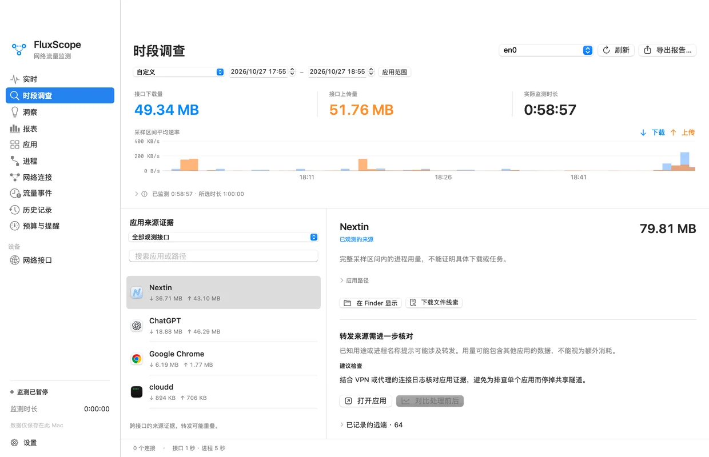The image size is (709, 457).
Task: Open 时段调查 in the sidebar
Action: point(60,95)
